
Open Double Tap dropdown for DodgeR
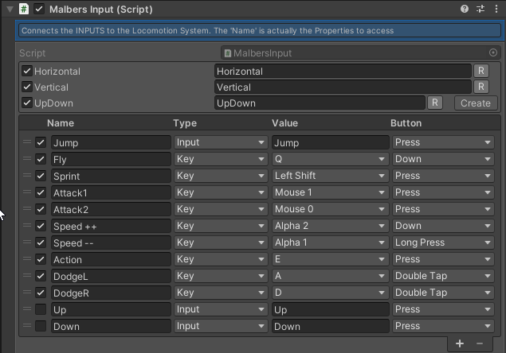tap(443, 293)
